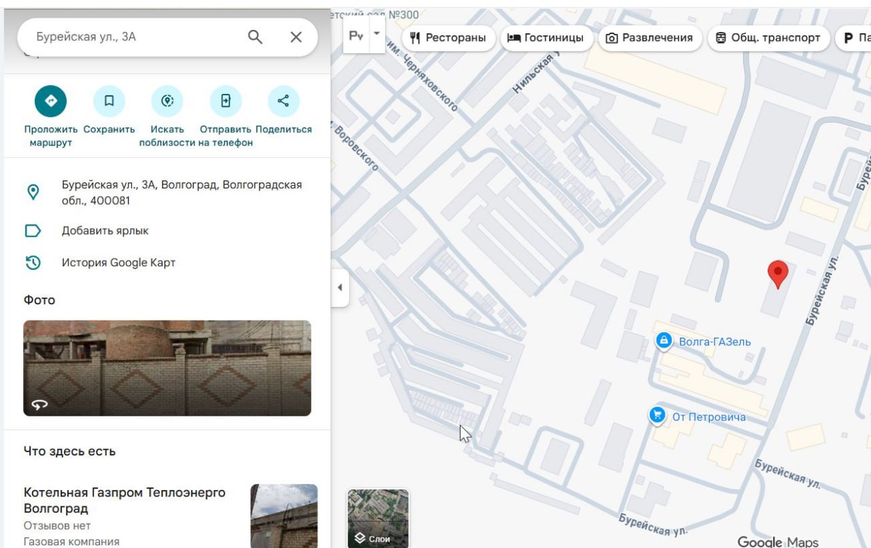The image size is (871, 548).
Task: Save the place with Сохранить icon
Action: [x=109, y=101]
